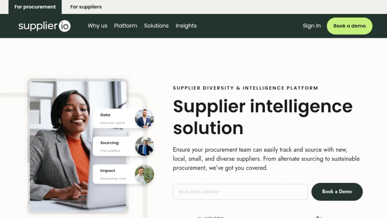The width and height of the screenshot is (387, 218).
Task: Click the "Demonstrate value" caption
Action: click(113, 179)
